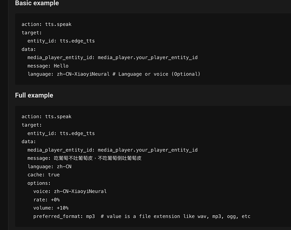Click the "rate: +0%" line
Screen dimensions: 291x230
(x=46, y=200)
